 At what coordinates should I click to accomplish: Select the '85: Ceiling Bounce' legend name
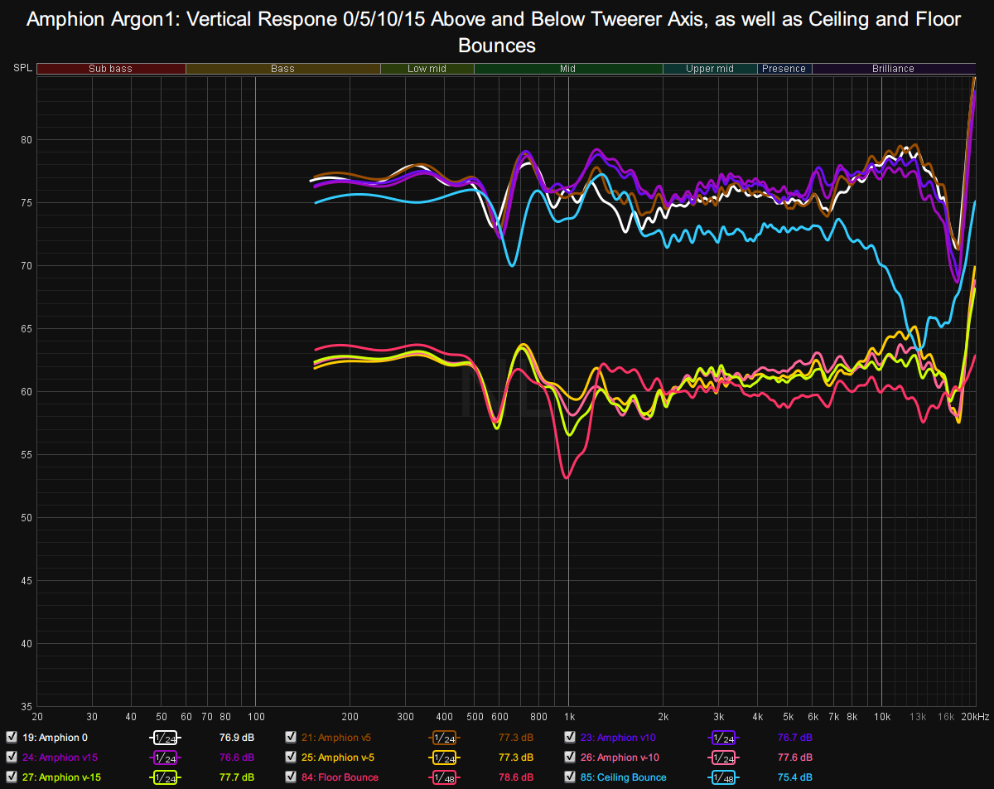[623, 777]
